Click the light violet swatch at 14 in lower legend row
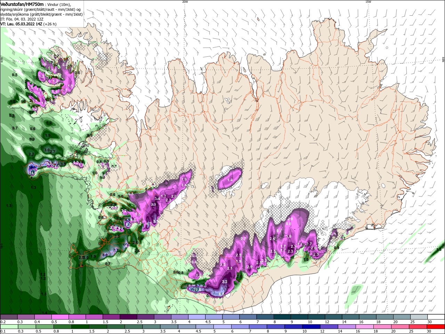Screen dimensions: 445x334 pyautogui.click(x=346, y=327)
